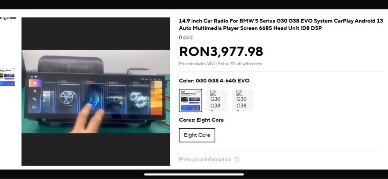Click the 0 sold label
This screenshot has height=179, width=388.
coord(185,37)
